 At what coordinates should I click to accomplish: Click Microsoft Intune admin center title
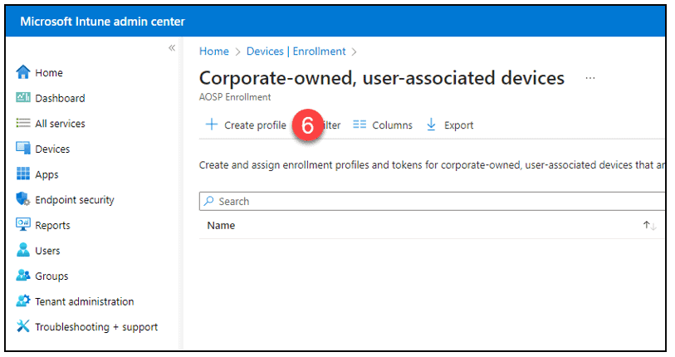[102, 22]
